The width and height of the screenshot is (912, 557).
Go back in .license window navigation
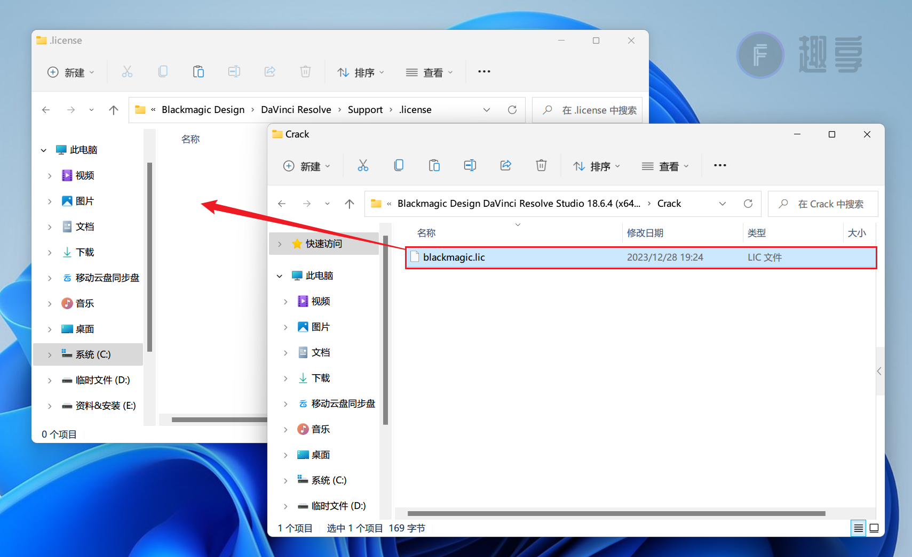tap(46, 110)
